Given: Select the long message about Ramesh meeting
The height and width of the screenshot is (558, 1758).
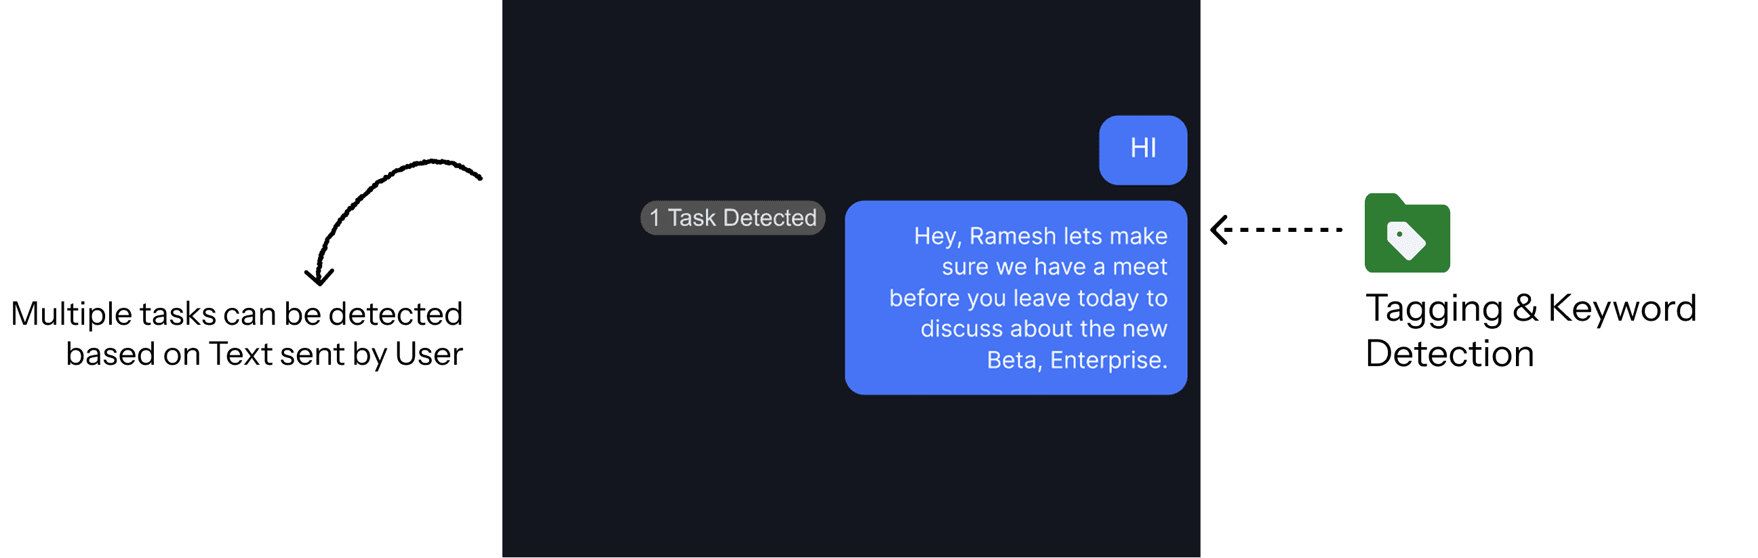Looking at the screenshot, I should coord(1016,298).
